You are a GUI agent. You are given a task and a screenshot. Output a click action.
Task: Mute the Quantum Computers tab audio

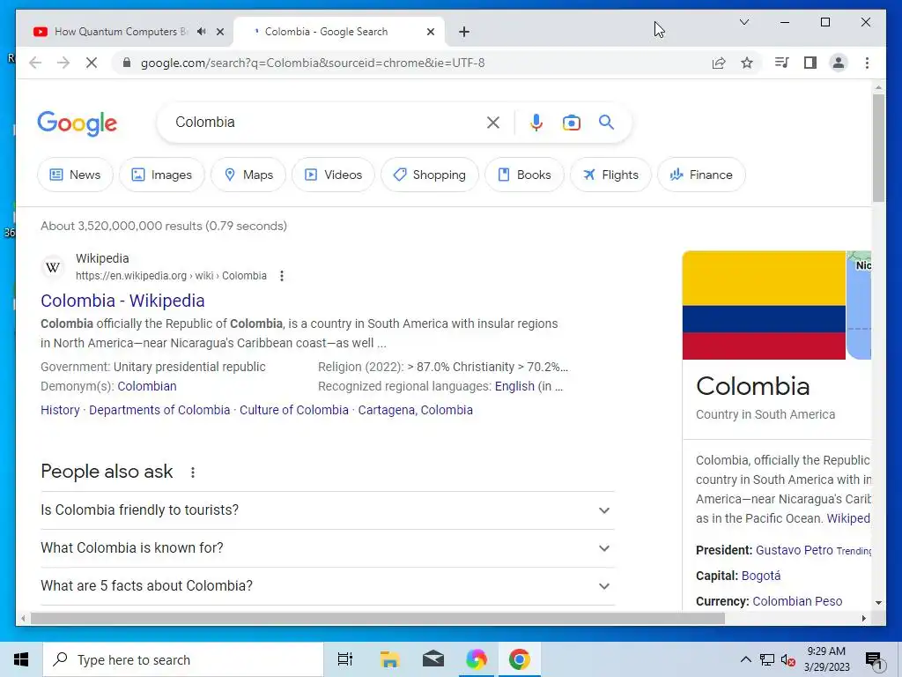(202, 31)
